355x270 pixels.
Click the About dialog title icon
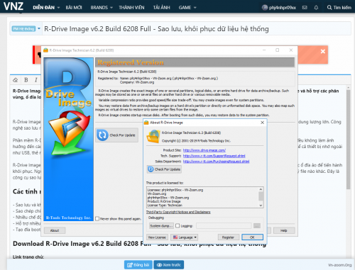tap(146, 123)
